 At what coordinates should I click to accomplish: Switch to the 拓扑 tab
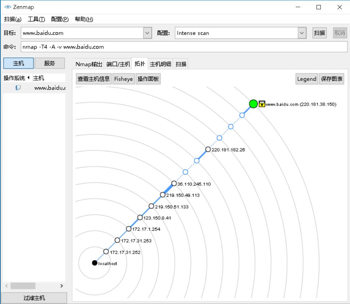click(140, 64)
